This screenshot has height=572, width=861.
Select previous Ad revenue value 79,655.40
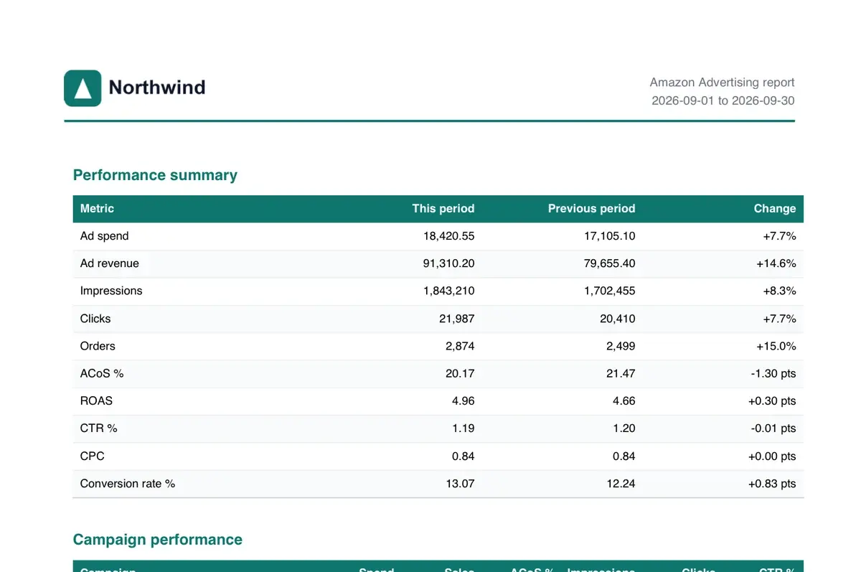coord(610,263)
